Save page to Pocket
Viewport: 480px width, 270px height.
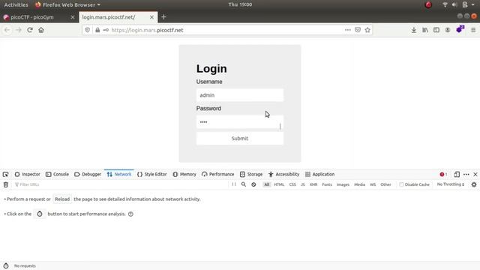pyautogui.click(x=358, y=30)
